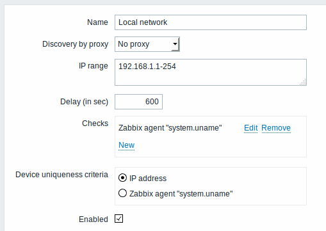
Task: Edit the Zabbix agent system.uname check
Action: [251, 128]
